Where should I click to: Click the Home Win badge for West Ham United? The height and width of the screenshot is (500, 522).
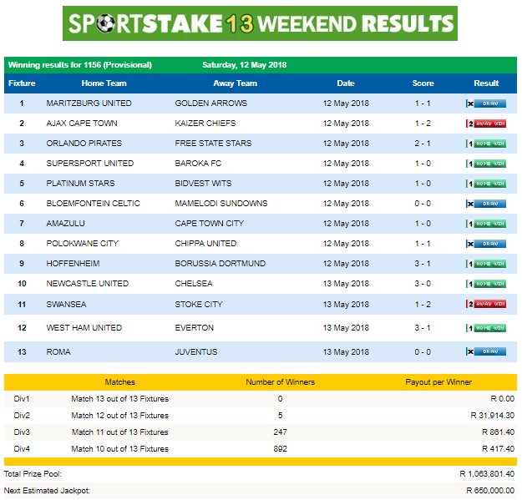coord(486,328)
